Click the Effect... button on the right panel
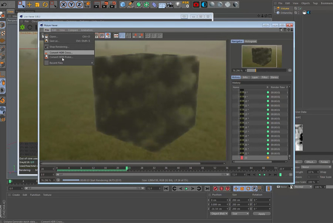 tap(310, 161)
